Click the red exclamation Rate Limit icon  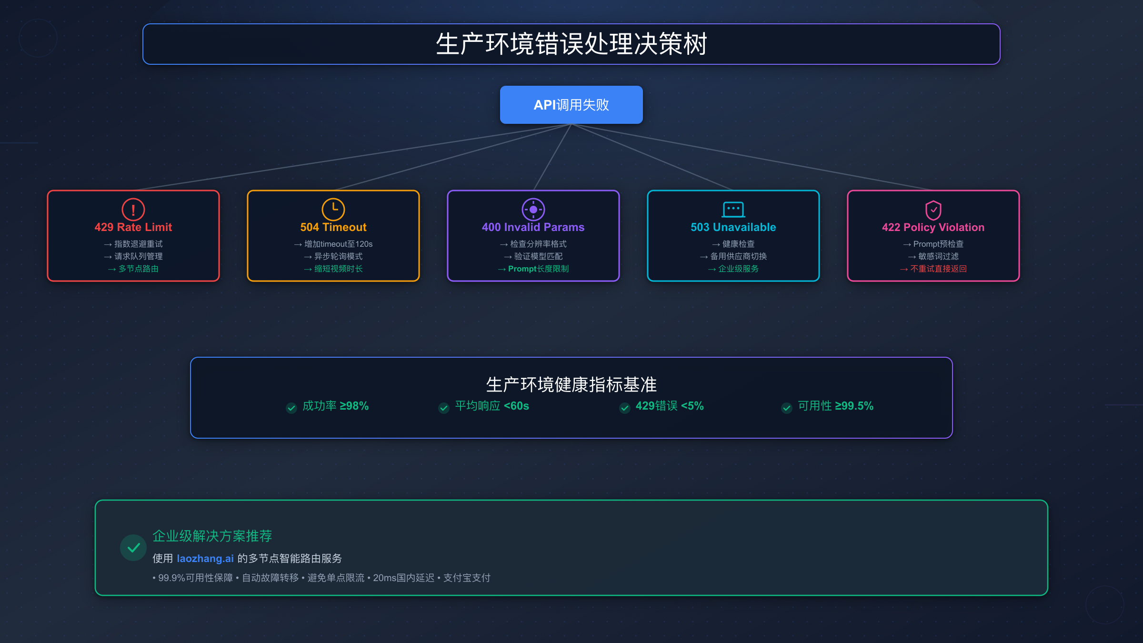point(133,209)
